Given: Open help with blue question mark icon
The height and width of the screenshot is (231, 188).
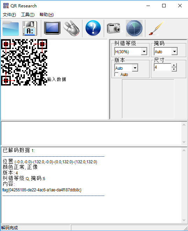Looking at the screenshot, I should (x=93, y=28).
